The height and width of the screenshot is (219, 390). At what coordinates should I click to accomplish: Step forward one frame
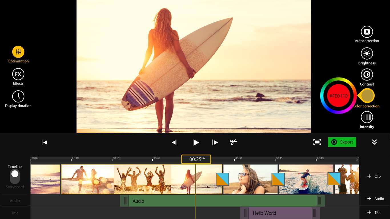coord(215,142)
